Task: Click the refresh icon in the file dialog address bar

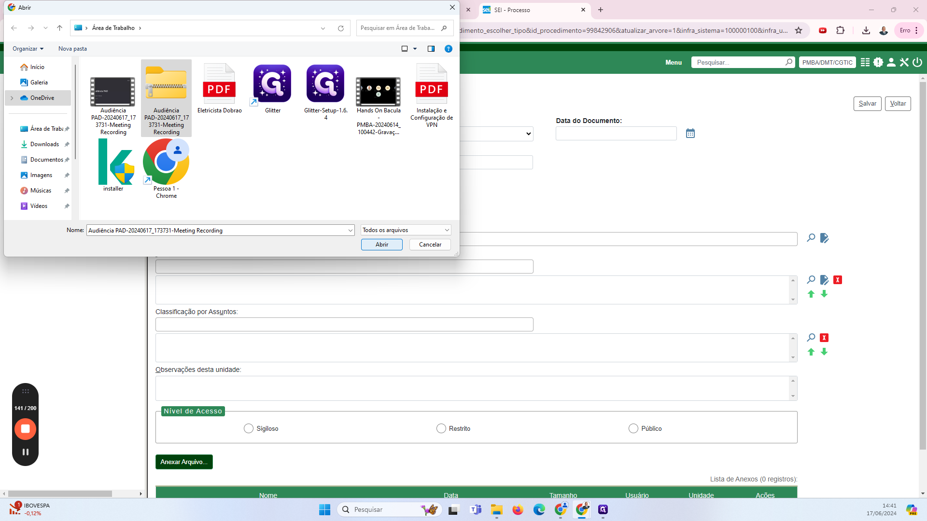Action: pyautogui.click(x=341, y=28)
